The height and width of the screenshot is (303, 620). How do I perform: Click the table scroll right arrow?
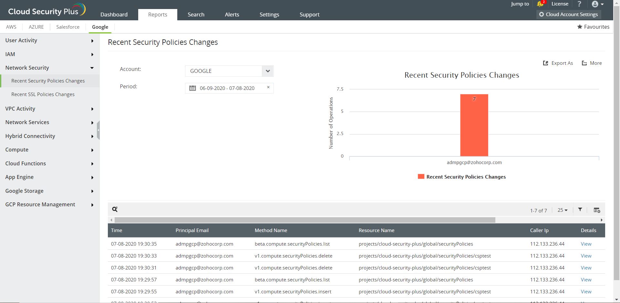tap(602, 220)
